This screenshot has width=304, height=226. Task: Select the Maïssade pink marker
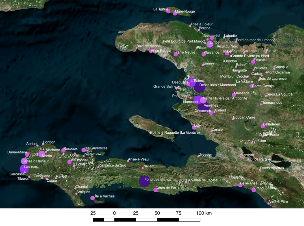tap(234, 95)
